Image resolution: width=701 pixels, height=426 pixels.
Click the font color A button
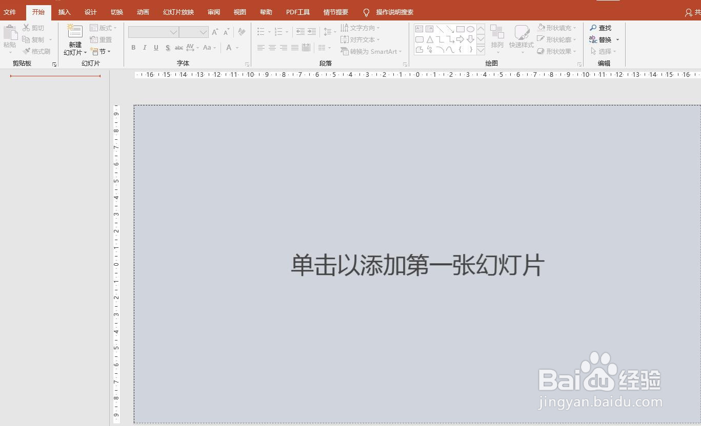229,48
